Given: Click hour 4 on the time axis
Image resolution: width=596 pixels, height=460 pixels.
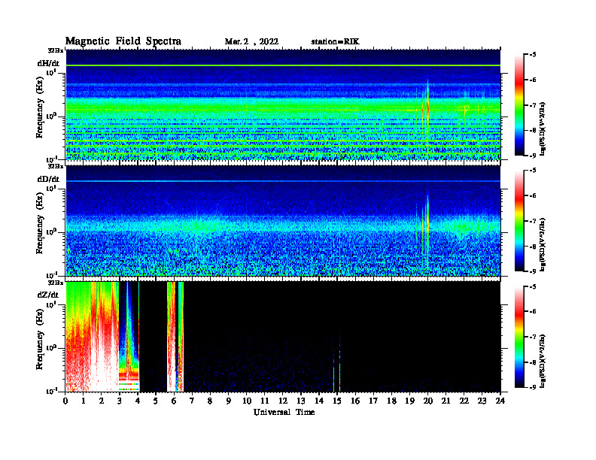Looking at the screenshot, I should coord(138,401).
